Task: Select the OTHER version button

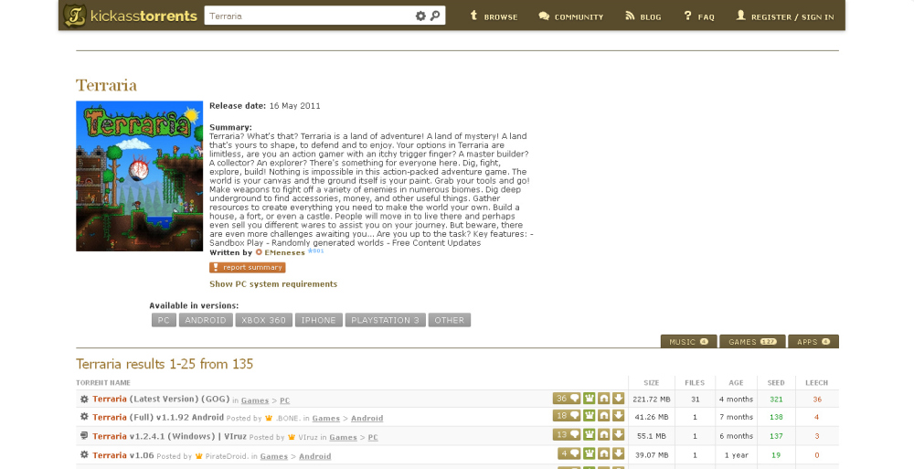Action: coord(450,320)
